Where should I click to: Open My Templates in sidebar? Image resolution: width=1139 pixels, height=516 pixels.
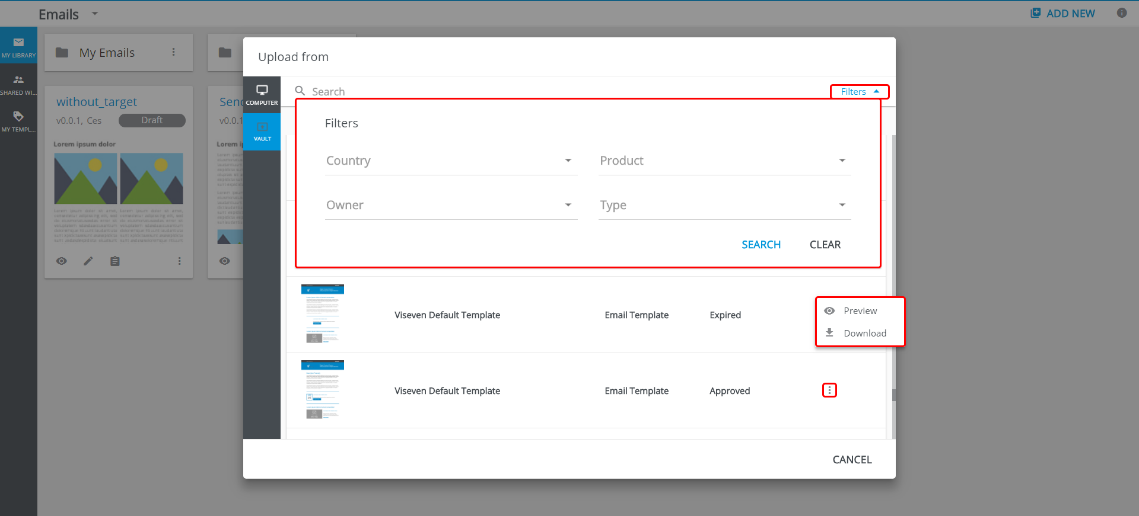pyautogui.click(x=18, y=121)
